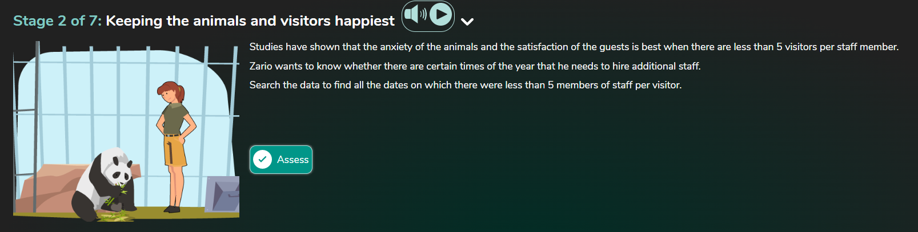Click the zookeeper's red-haired head
The height and width of the screenshot is (232, 918).
(170, 91)
